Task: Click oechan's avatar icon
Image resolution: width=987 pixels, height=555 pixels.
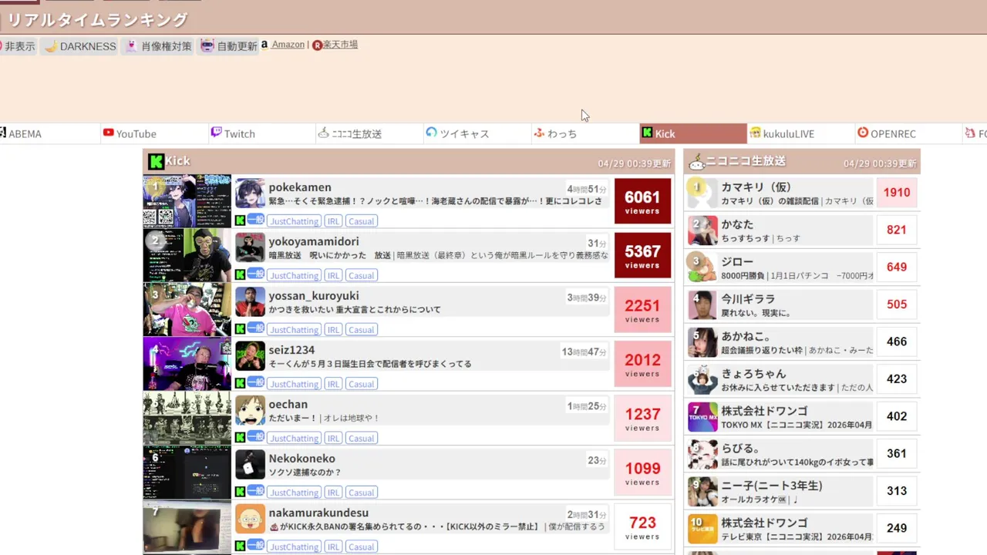Action: tap(250, 410)
